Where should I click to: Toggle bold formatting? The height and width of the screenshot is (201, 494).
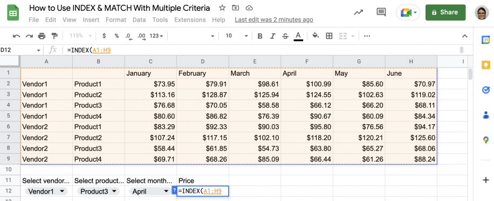[260, 36]
